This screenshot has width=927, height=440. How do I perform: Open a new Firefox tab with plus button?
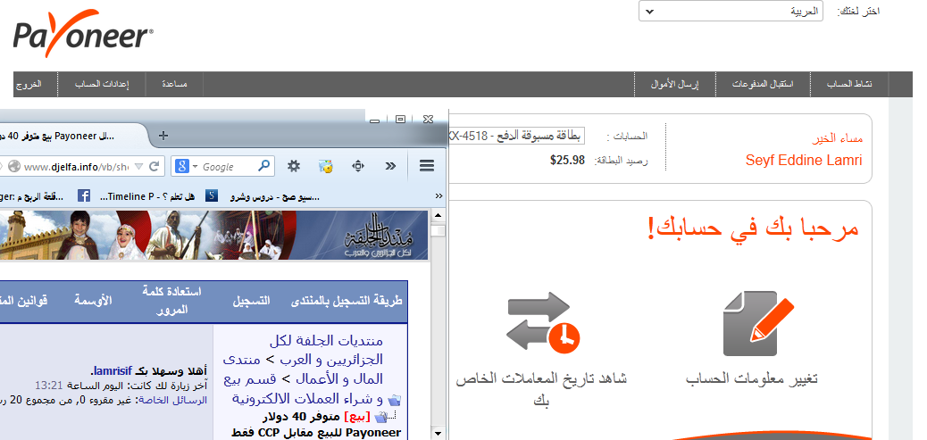click(x=163, y=136)
